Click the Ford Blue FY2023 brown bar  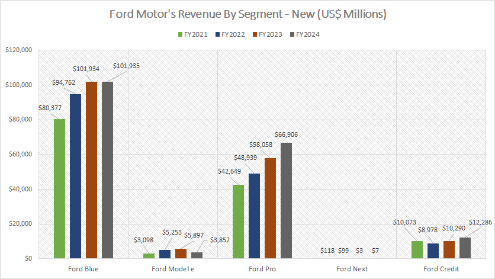point(92,170)
